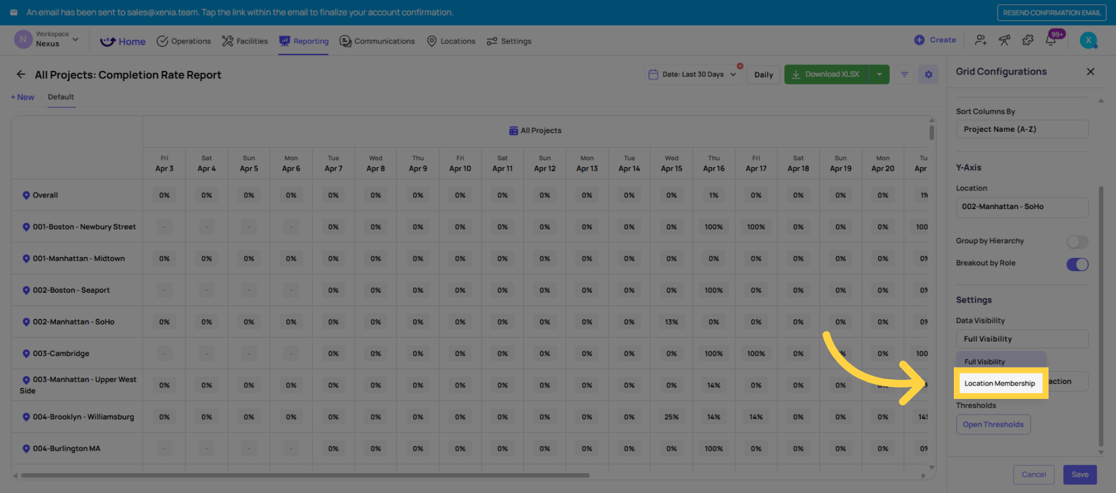Toggle Group by Hierarchy switch

1077,242
